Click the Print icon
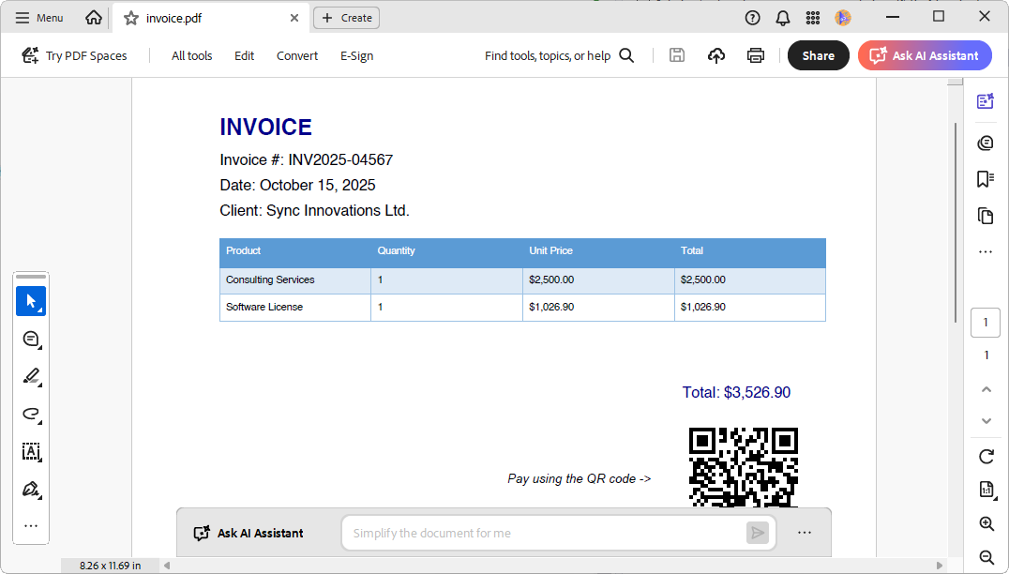The image size is (1009, 574). pyautogui.click(x=755, y=55)
